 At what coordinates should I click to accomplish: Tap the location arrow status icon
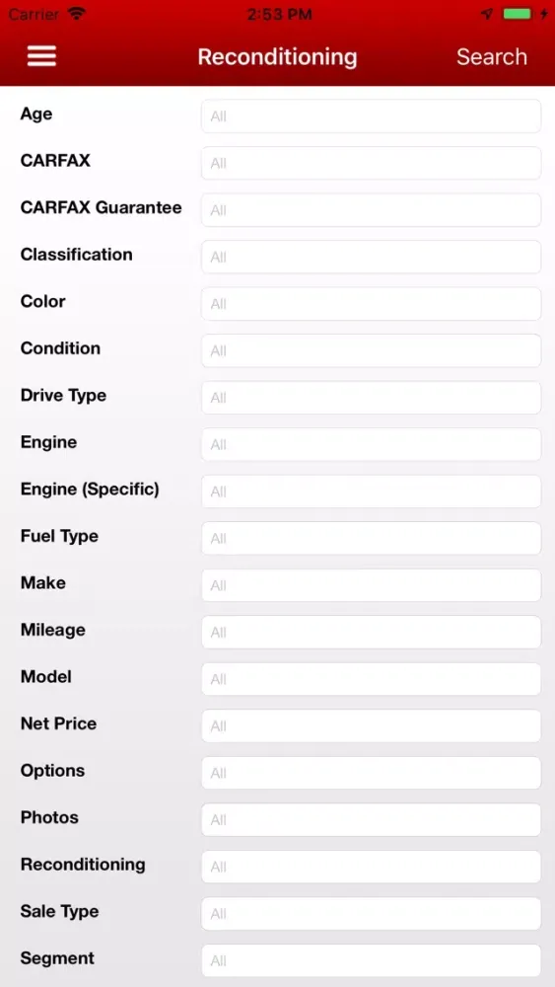pos(487,14)
